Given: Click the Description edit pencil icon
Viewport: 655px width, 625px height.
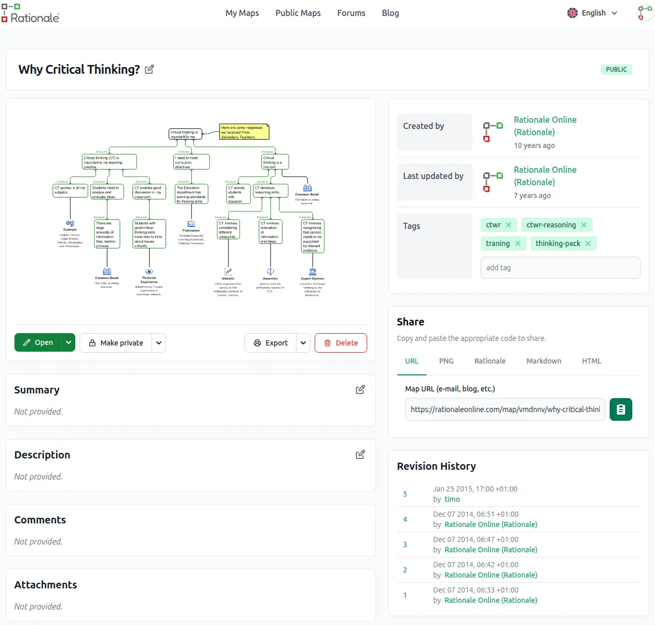Looking at the screenshot, I should click(x=360, y=455).
